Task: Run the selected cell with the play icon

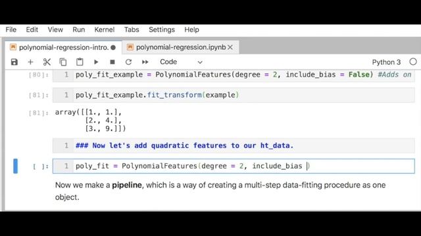Action: pyautogui.click(x=96, y=62)
